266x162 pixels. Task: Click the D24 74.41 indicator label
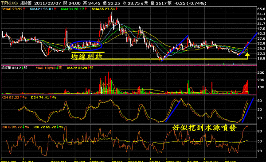(40, 98)
